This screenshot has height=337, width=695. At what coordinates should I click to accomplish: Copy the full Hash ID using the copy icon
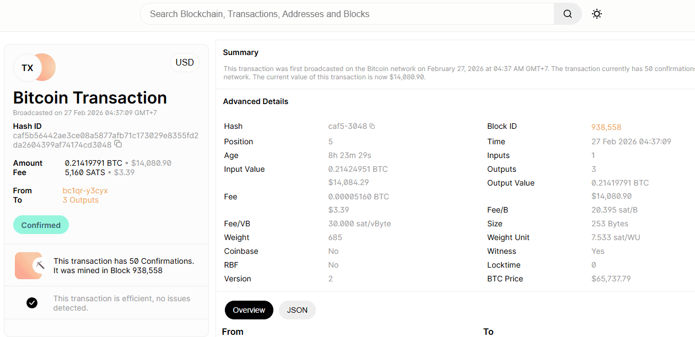click(118, 144)
